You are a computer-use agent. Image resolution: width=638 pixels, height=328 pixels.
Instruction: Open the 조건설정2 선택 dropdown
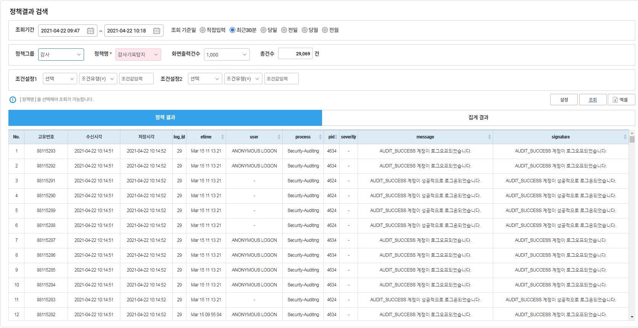(205, 79)
